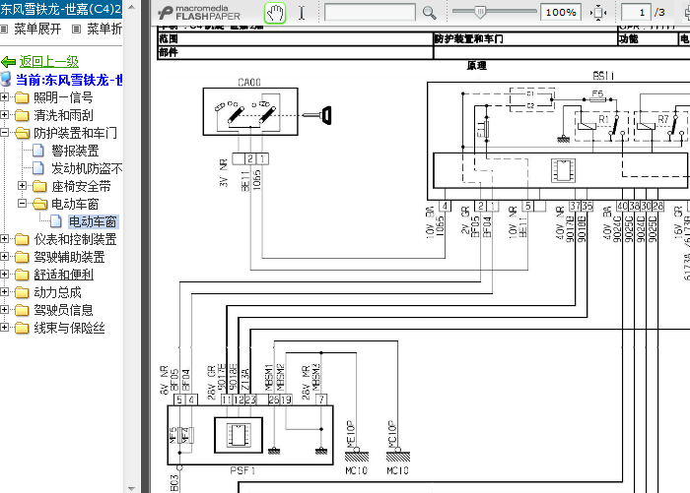Screen dimensions: 690x493
Task: Expand the 舒适和便利 tree node
Action: point(4,275)
